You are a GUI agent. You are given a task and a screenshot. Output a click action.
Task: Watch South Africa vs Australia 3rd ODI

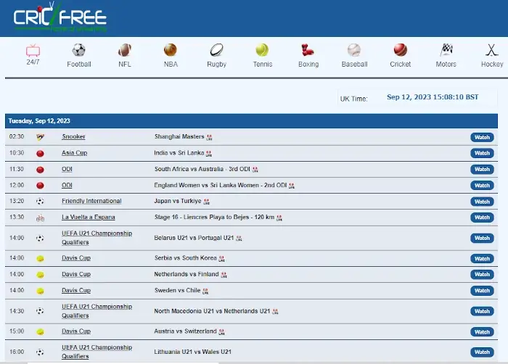[x=482, y=170]
